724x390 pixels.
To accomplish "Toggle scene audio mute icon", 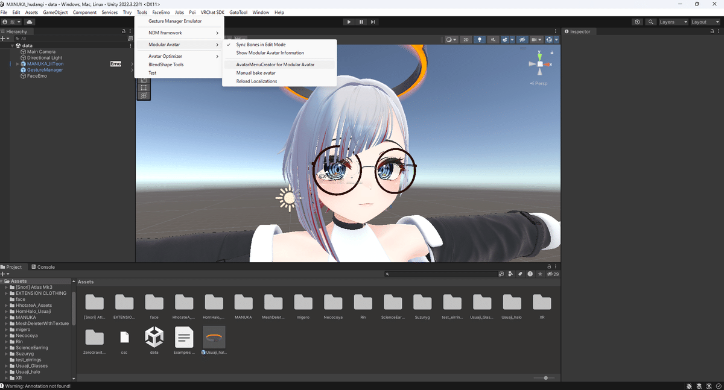I will pos(492,40).
